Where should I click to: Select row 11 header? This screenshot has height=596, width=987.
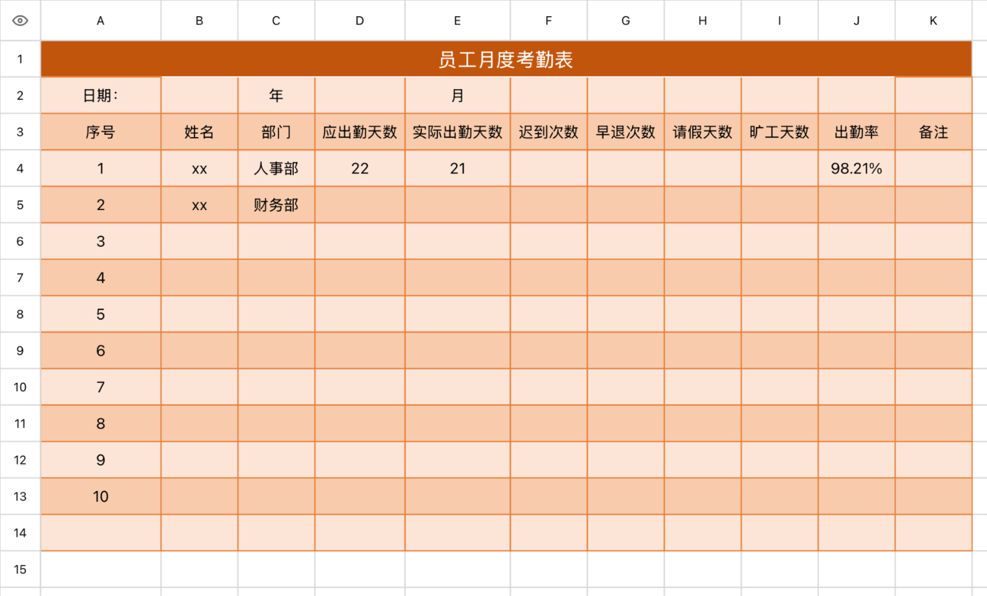click(20, 423)
